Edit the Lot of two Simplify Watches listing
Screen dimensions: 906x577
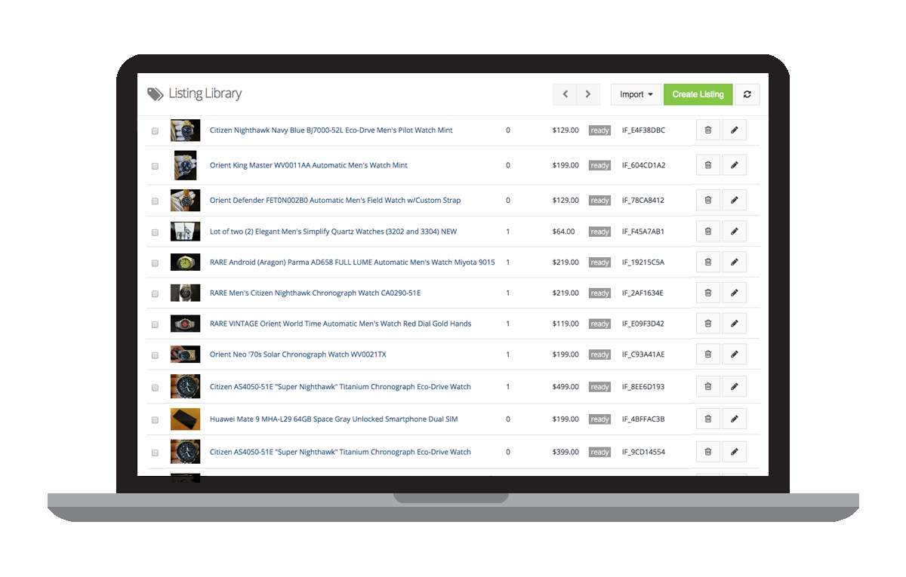(734, 232)
